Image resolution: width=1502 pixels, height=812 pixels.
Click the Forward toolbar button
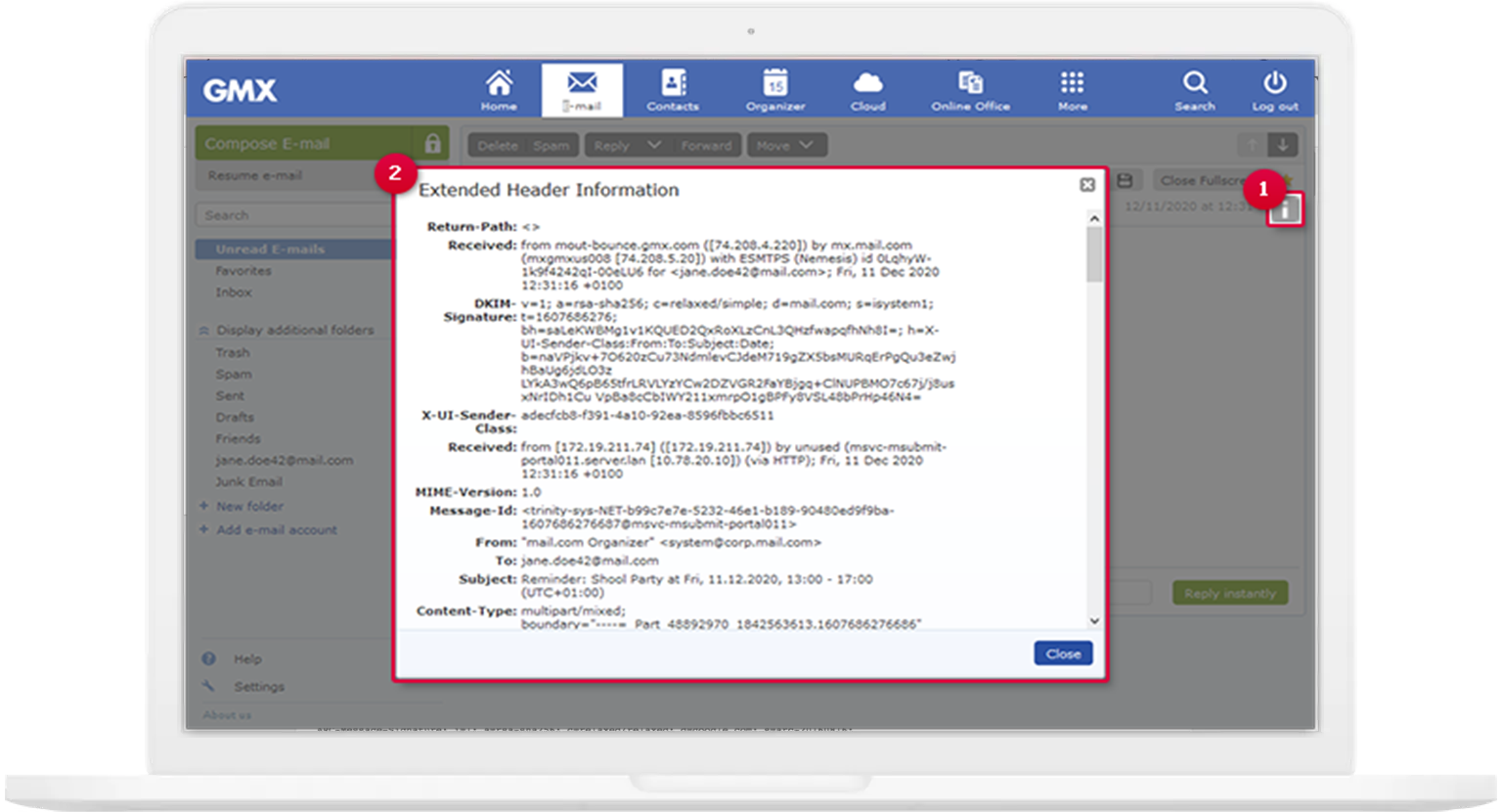point(706,146)
